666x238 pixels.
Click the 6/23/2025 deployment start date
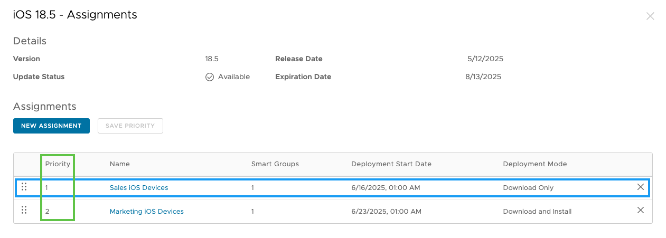(x=386, y=211)
